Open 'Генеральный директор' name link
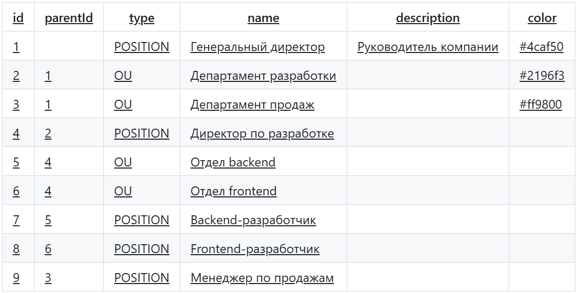The width and height of the screenshot is (578, 293). point(258,47)
